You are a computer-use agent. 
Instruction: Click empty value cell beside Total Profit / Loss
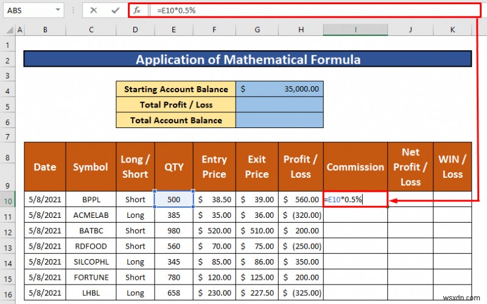pyautogui.click(x=279, y=104)
